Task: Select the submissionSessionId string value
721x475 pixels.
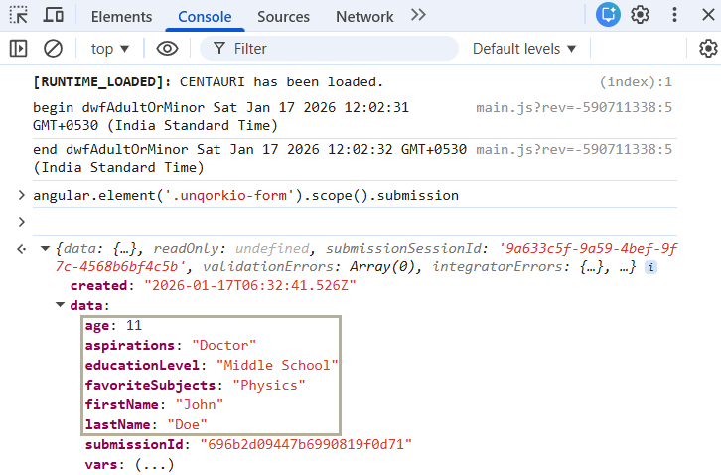Action: tap(366, 257)
